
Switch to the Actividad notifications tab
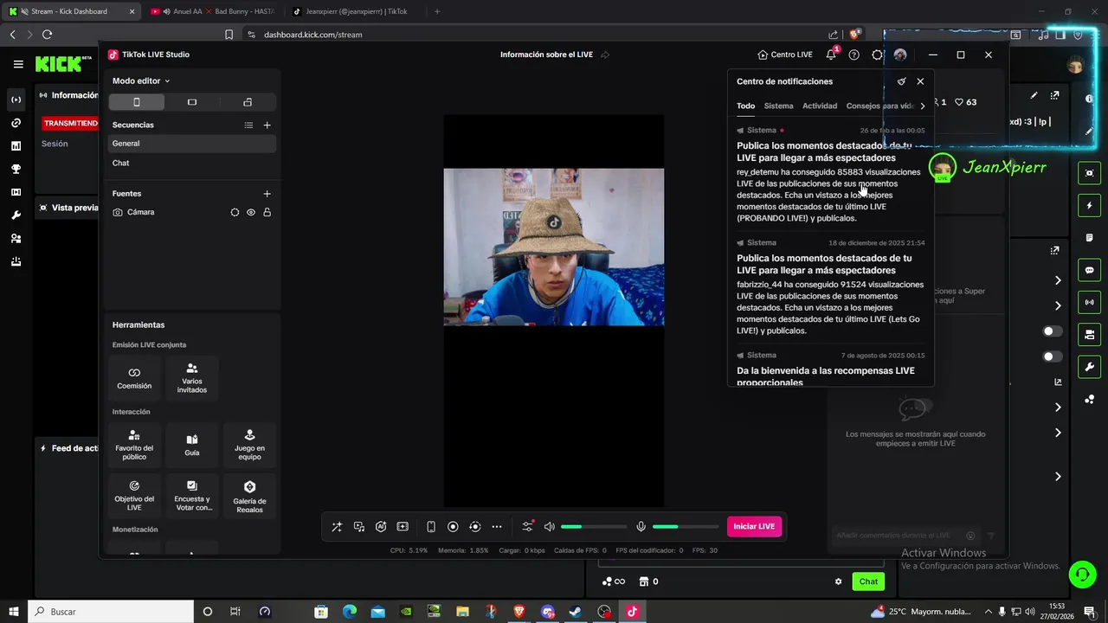click(820, 106)
